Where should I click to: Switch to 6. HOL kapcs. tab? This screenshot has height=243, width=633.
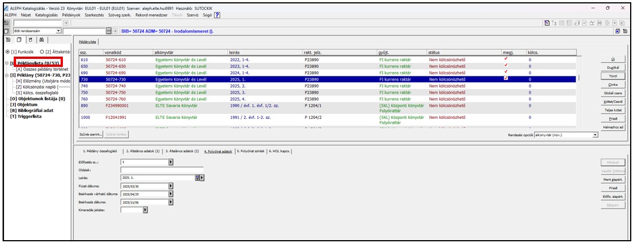[x=280, y=152]
